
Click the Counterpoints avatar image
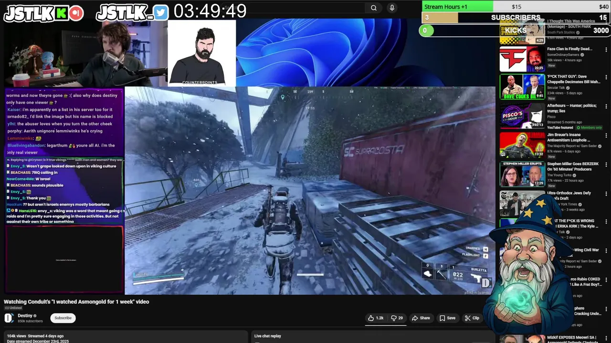click(x=202, y=52)
